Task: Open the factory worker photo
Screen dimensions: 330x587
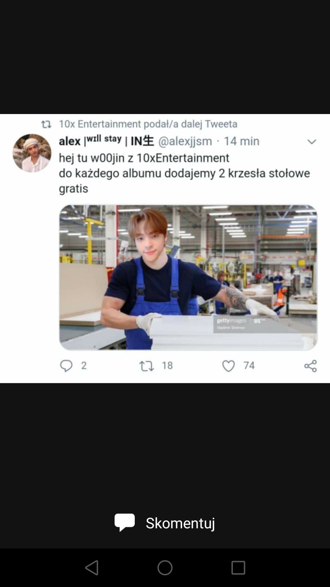Action: point(188,277)
